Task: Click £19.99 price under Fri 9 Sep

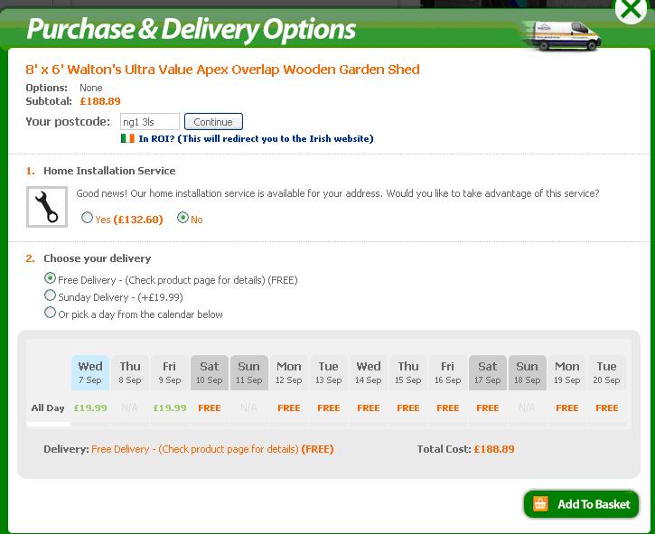Action: 170,408
